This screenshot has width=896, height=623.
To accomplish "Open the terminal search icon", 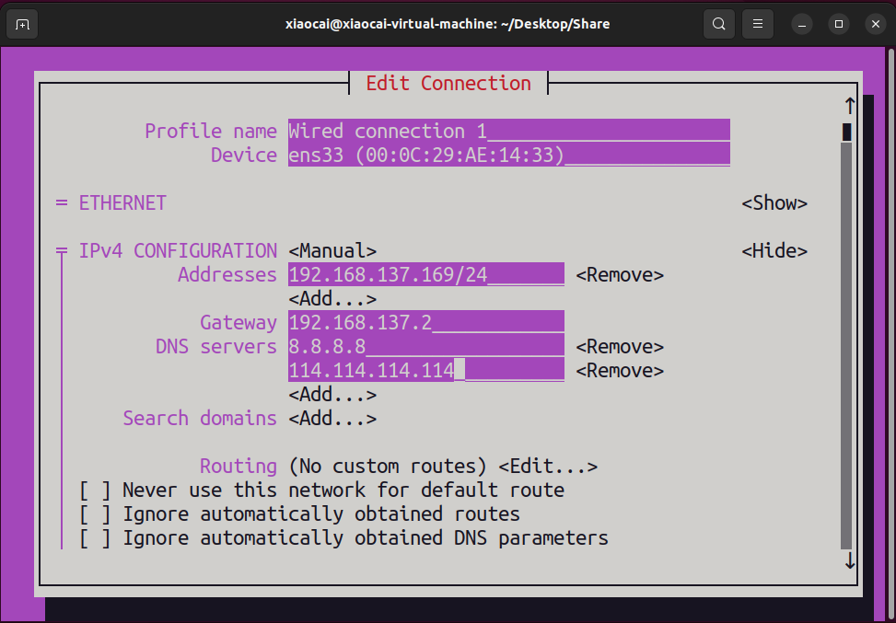I will coord(718,24).
